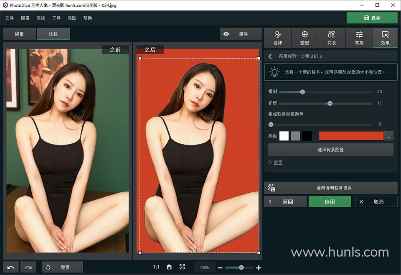Screen dimensions: 401x275
Task: Set zoom to 1:1 actual size
Action: tap(156, 267)
